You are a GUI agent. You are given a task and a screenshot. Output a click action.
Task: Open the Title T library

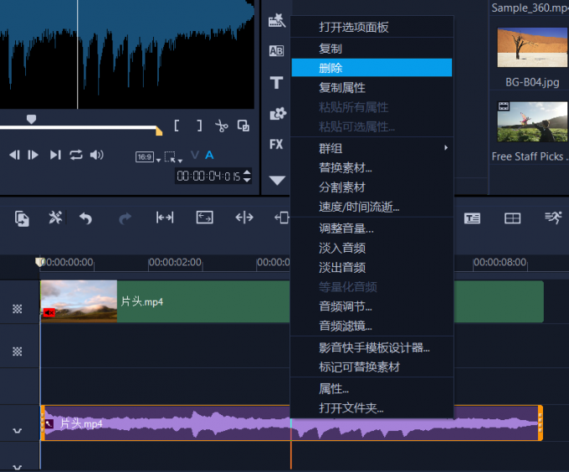(x=276, y=83)
